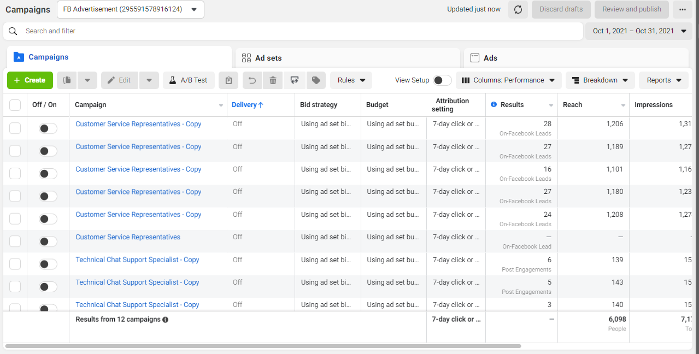Click the Results column info icon
The image size is (699, 354).
click(x=494, y=104)
